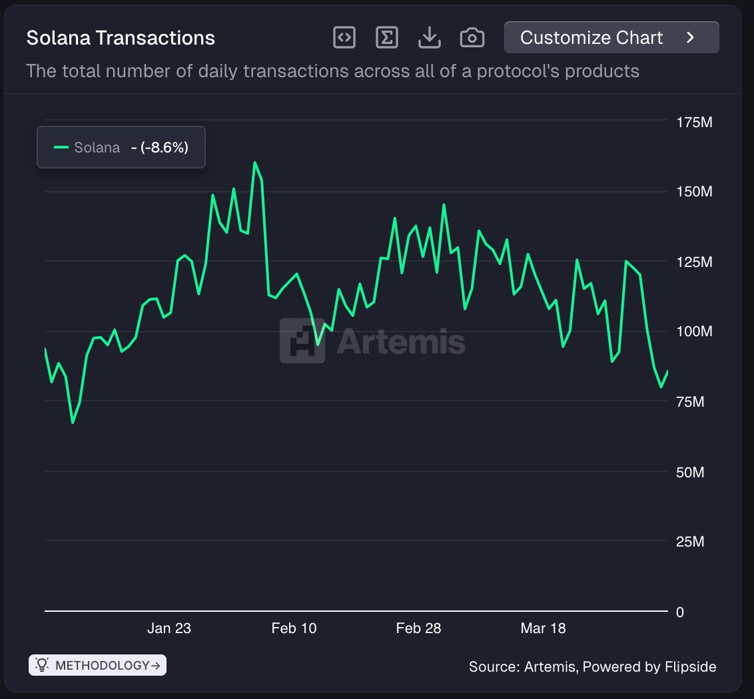
Task: Toggle the Solana series in legend
Action: click(x=97, y=148)
